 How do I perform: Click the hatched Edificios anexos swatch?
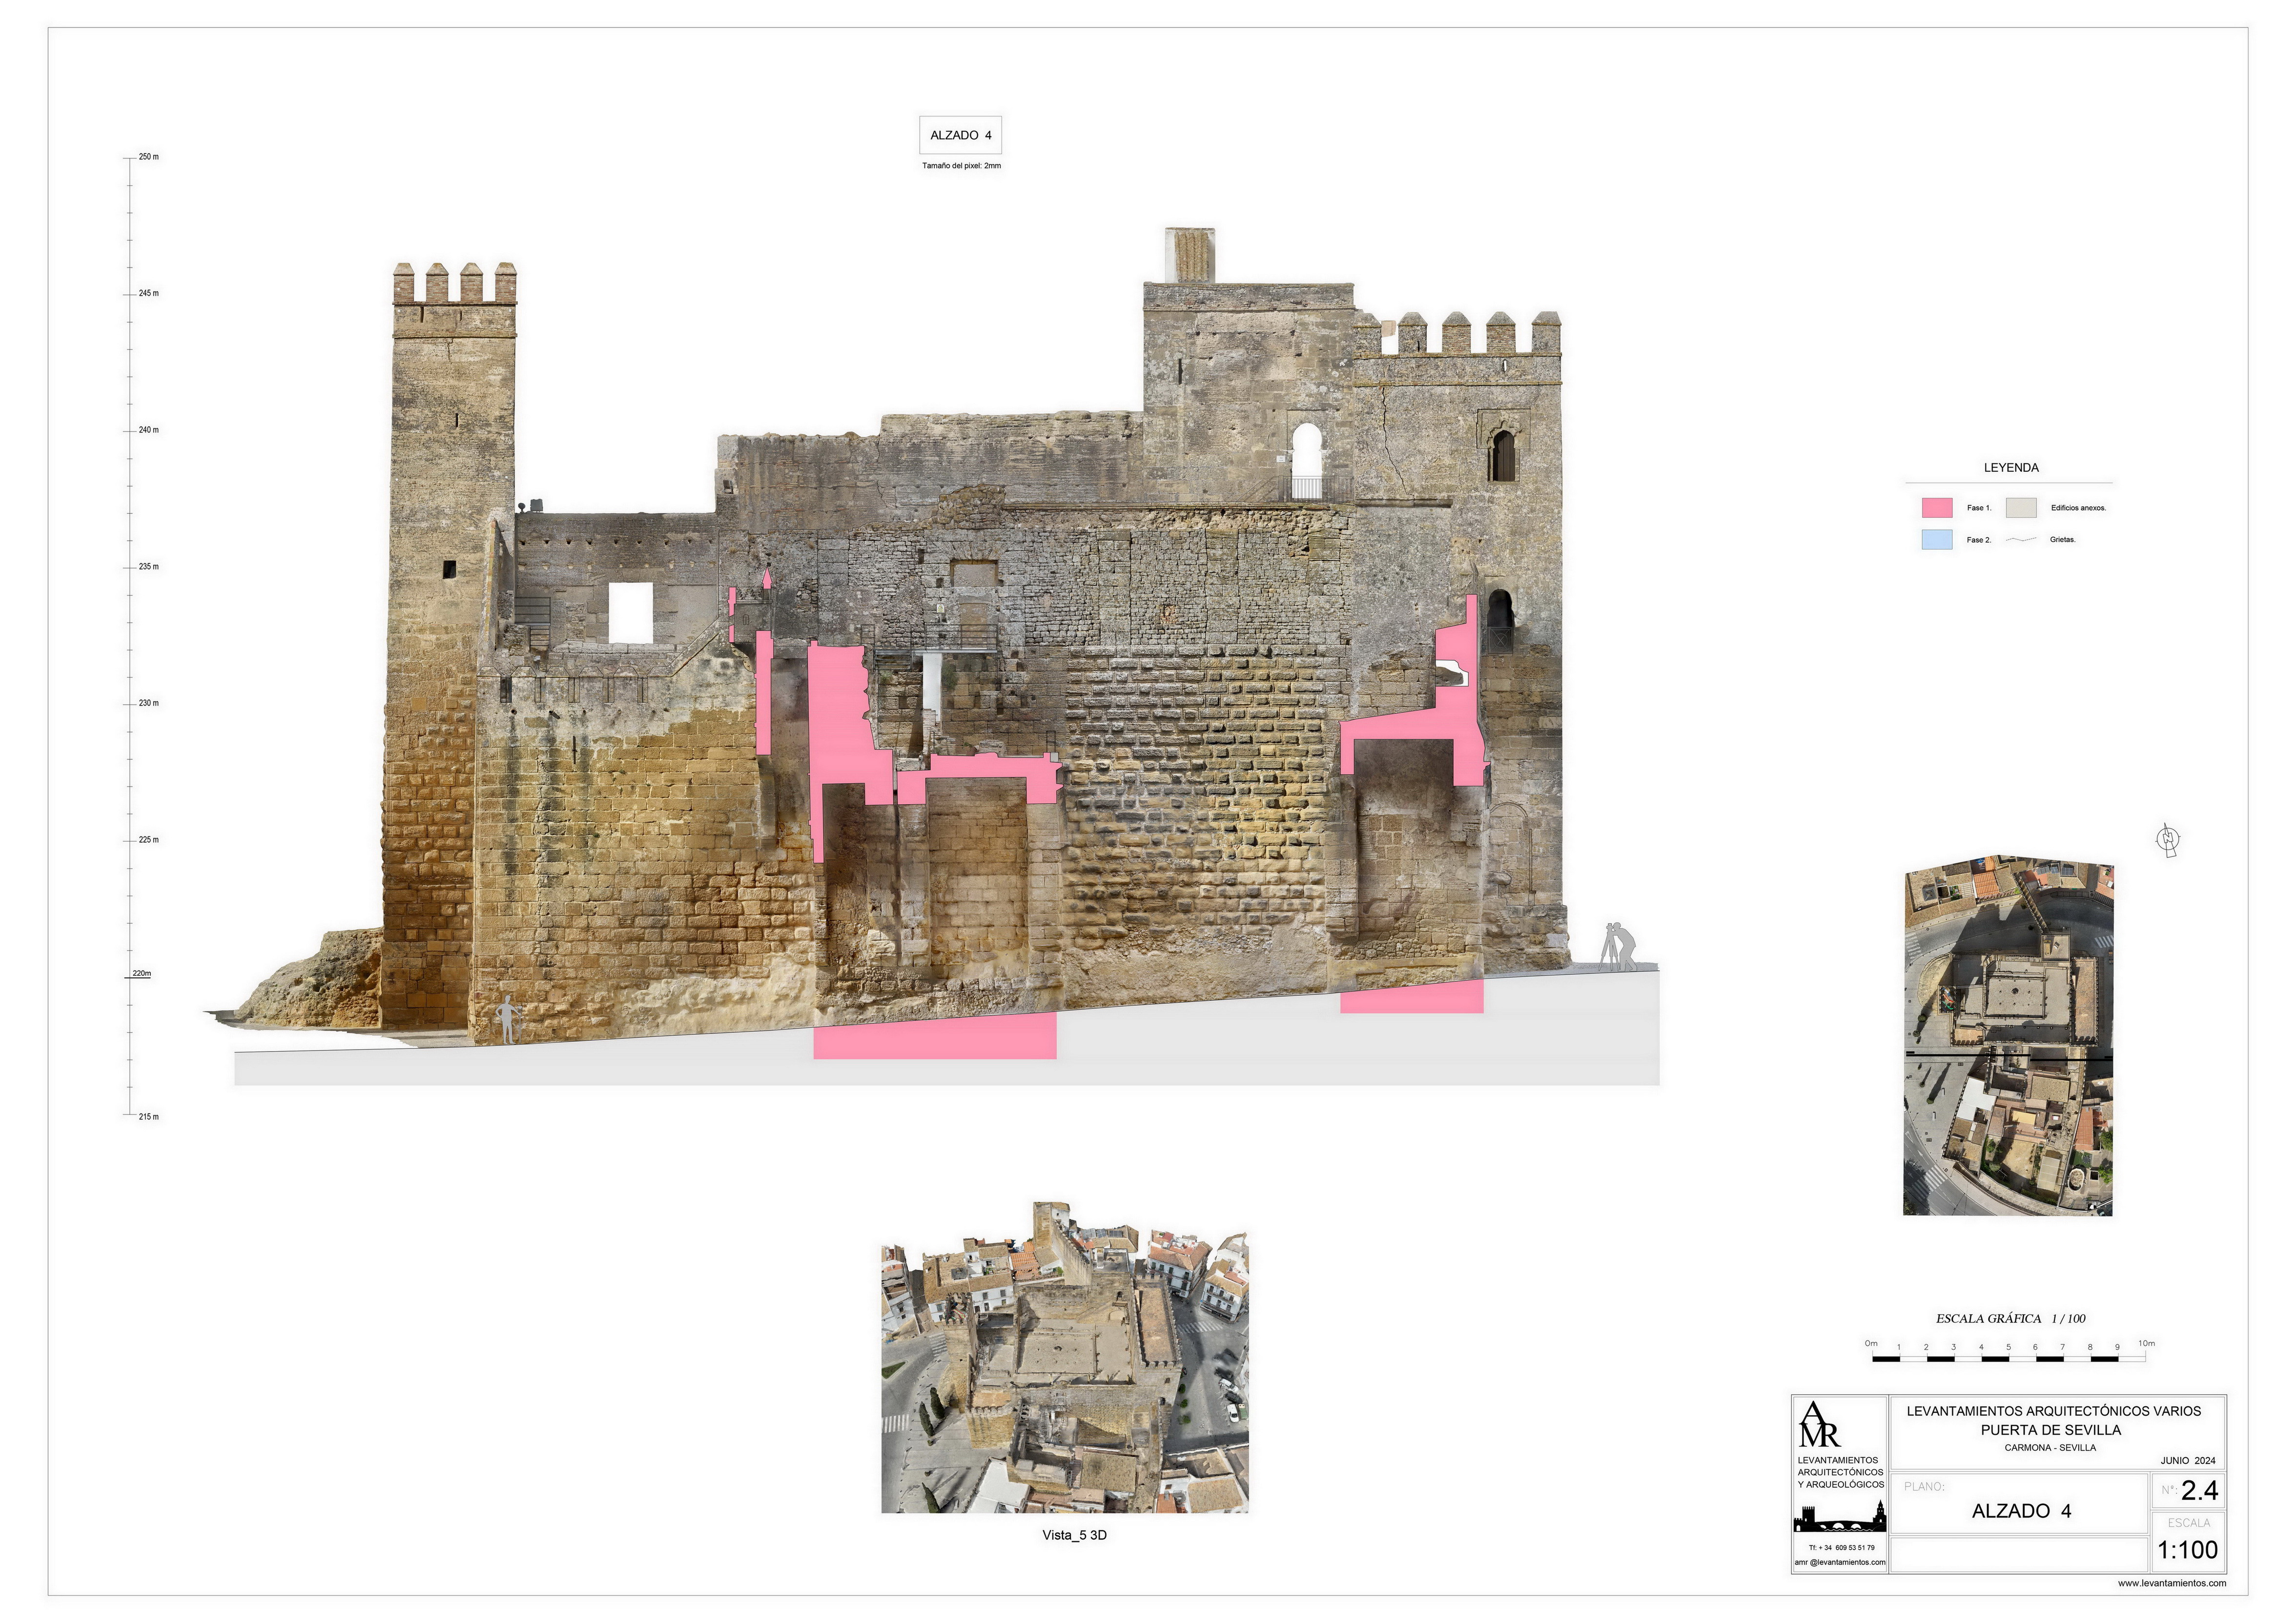(x=2021, y=508)
